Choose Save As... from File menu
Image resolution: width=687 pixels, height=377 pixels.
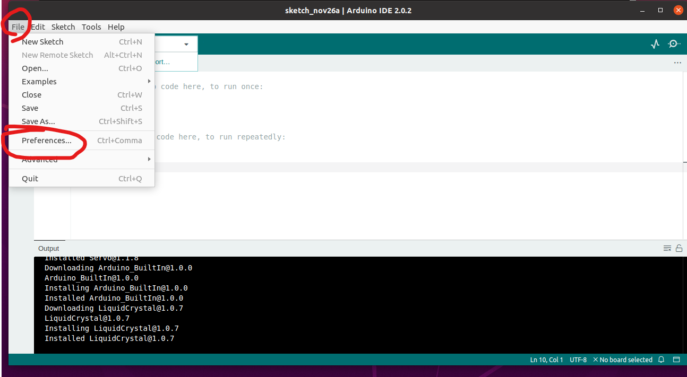click(x=81, y=121)
